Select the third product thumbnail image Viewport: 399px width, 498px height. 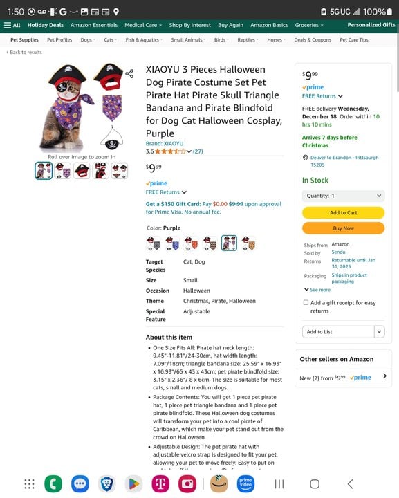point(82,171)
